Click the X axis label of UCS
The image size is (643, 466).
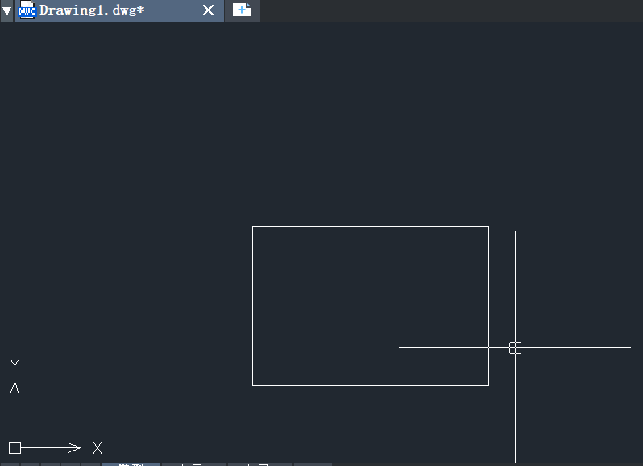pyautogui.click(x=97, y=447)
